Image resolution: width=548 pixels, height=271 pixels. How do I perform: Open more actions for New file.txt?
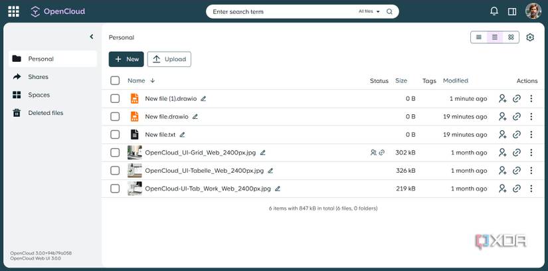(x=531, y=135)
